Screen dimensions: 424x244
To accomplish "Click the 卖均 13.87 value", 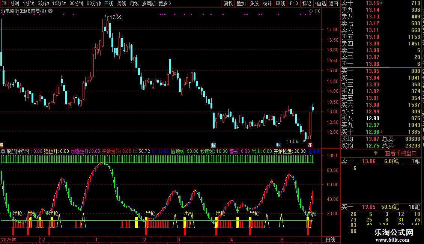I will point(372,139).
